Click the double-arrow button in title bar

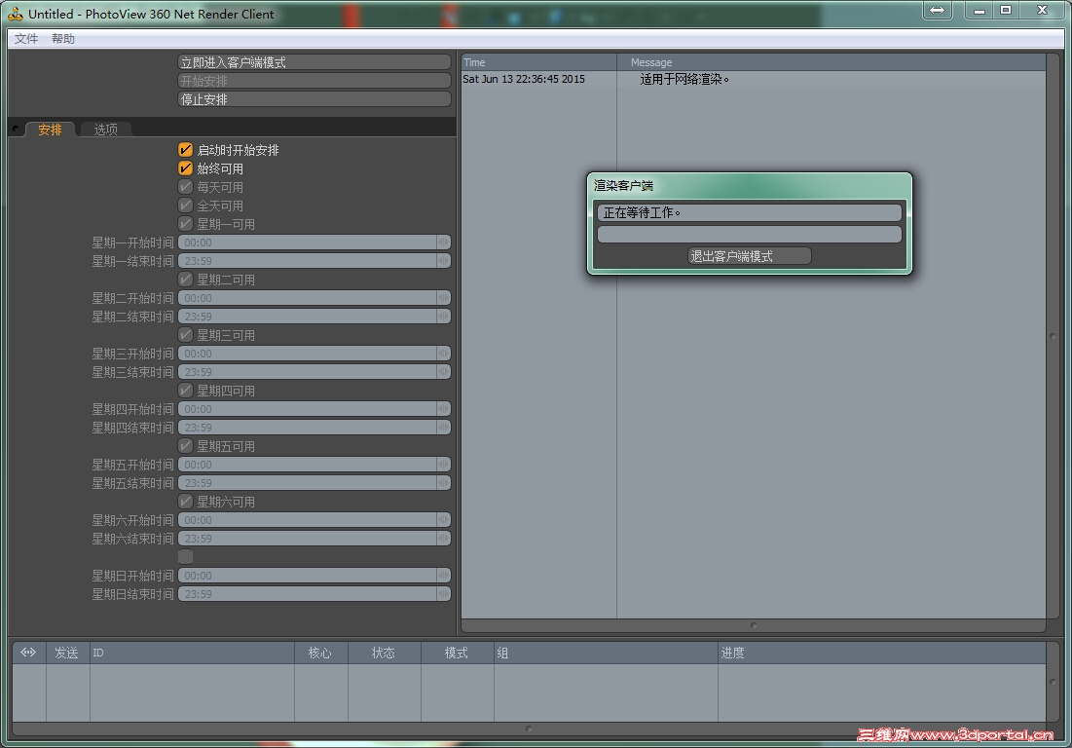point(938,11)
